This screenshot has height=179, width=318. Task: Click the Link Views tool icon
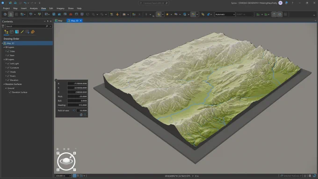click(x=23, y=14)
